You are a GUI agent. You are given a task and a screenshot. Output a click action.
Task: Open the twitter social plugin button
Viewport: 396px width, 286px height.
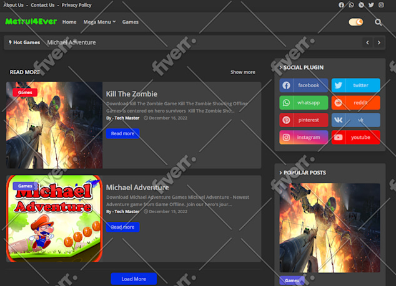356,85
